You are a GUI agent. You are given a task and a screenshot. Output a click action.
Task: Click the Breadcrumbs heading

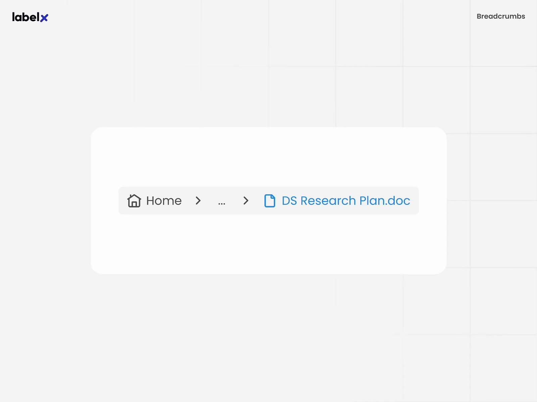point(500,16)
